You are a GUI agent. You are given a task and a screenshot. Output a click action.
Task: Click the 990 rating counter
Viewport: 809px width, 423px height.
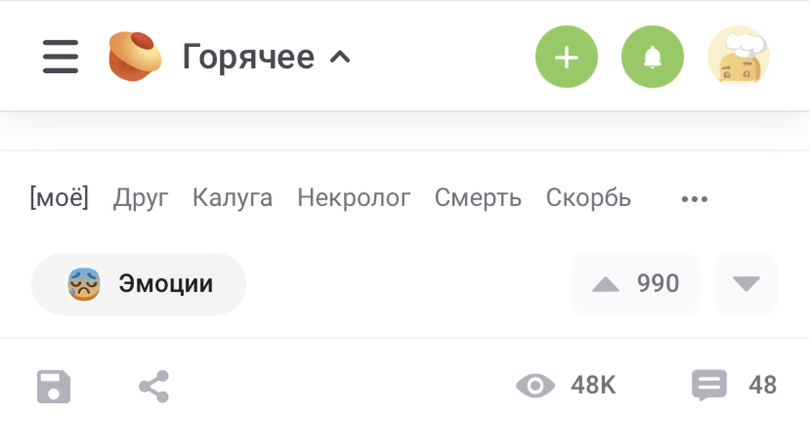pos(656,284)
